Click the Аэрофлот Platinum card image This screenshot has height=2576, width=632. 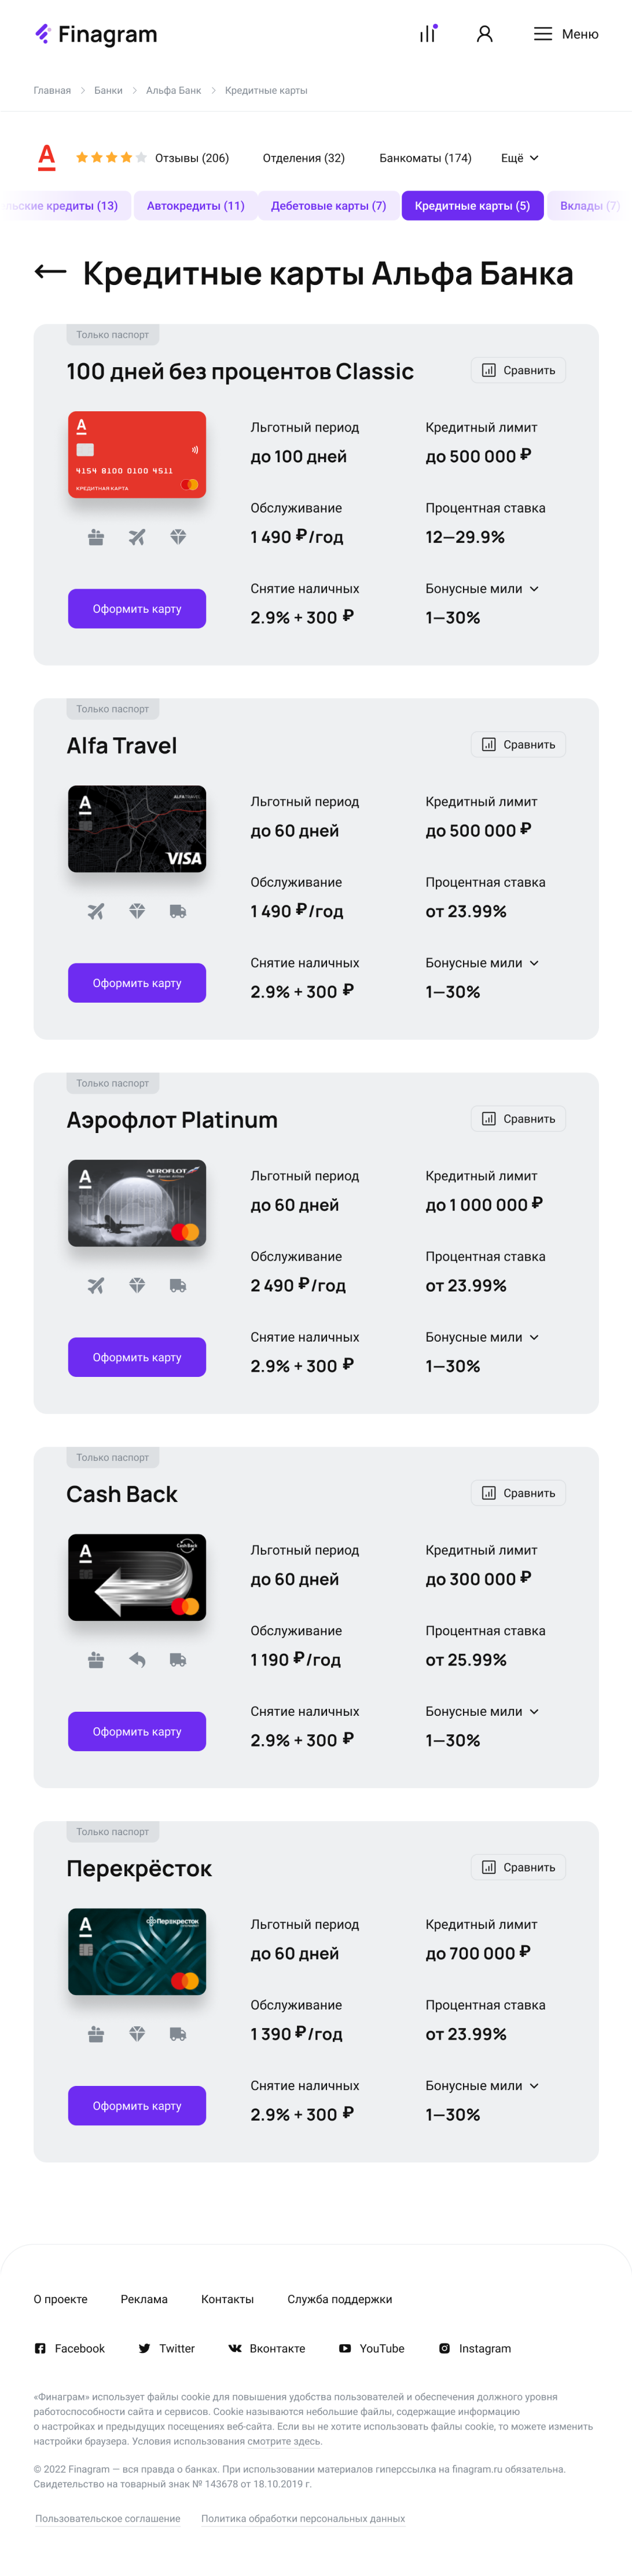137,1203
